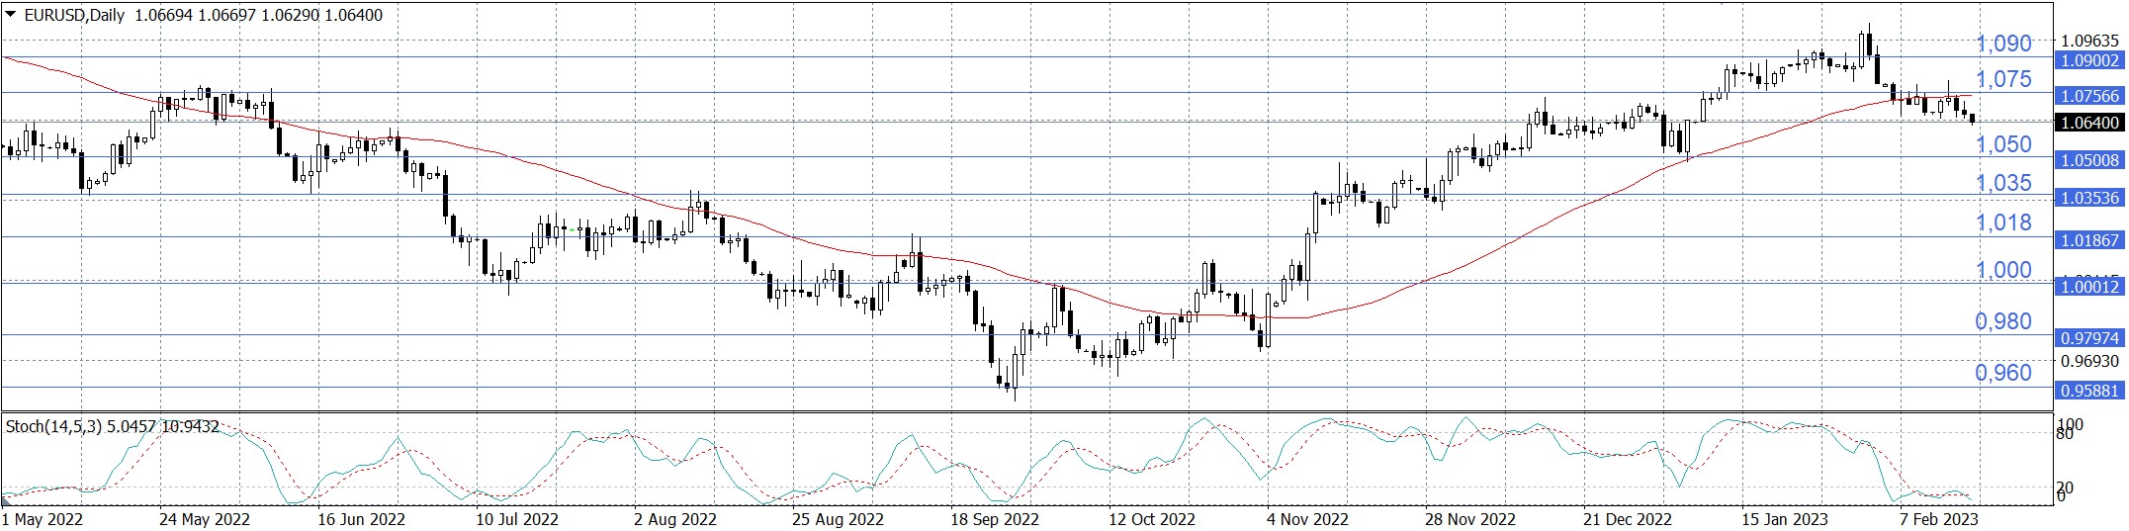
Task: Select the blue 1,075 text annotation
Action: click(2002, 79)
